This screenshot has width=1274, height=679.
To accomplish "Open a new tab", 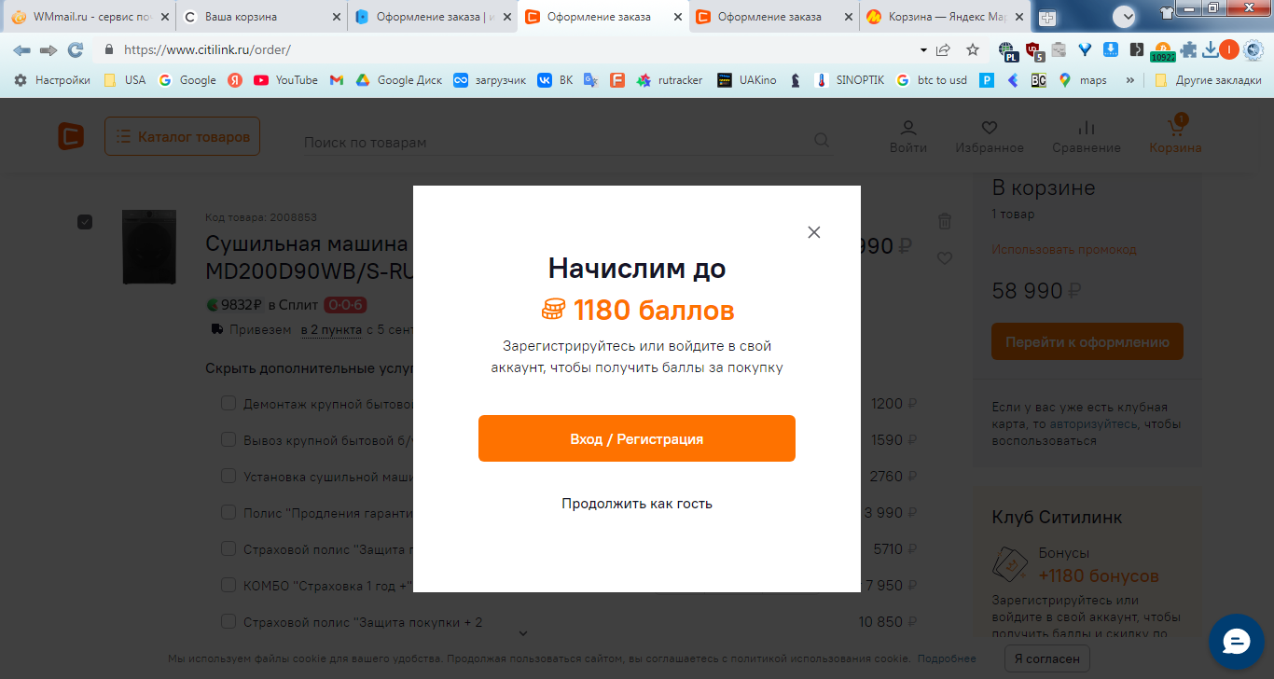I will pyautogui.click(x=1047, y=17).
